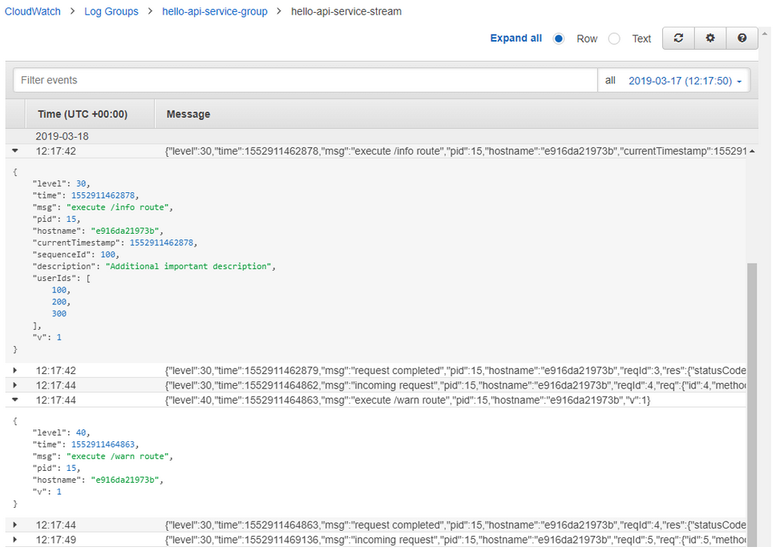776x551 pixels.
Task: Select the Row view radio button
Action: (x=559, y=38)
